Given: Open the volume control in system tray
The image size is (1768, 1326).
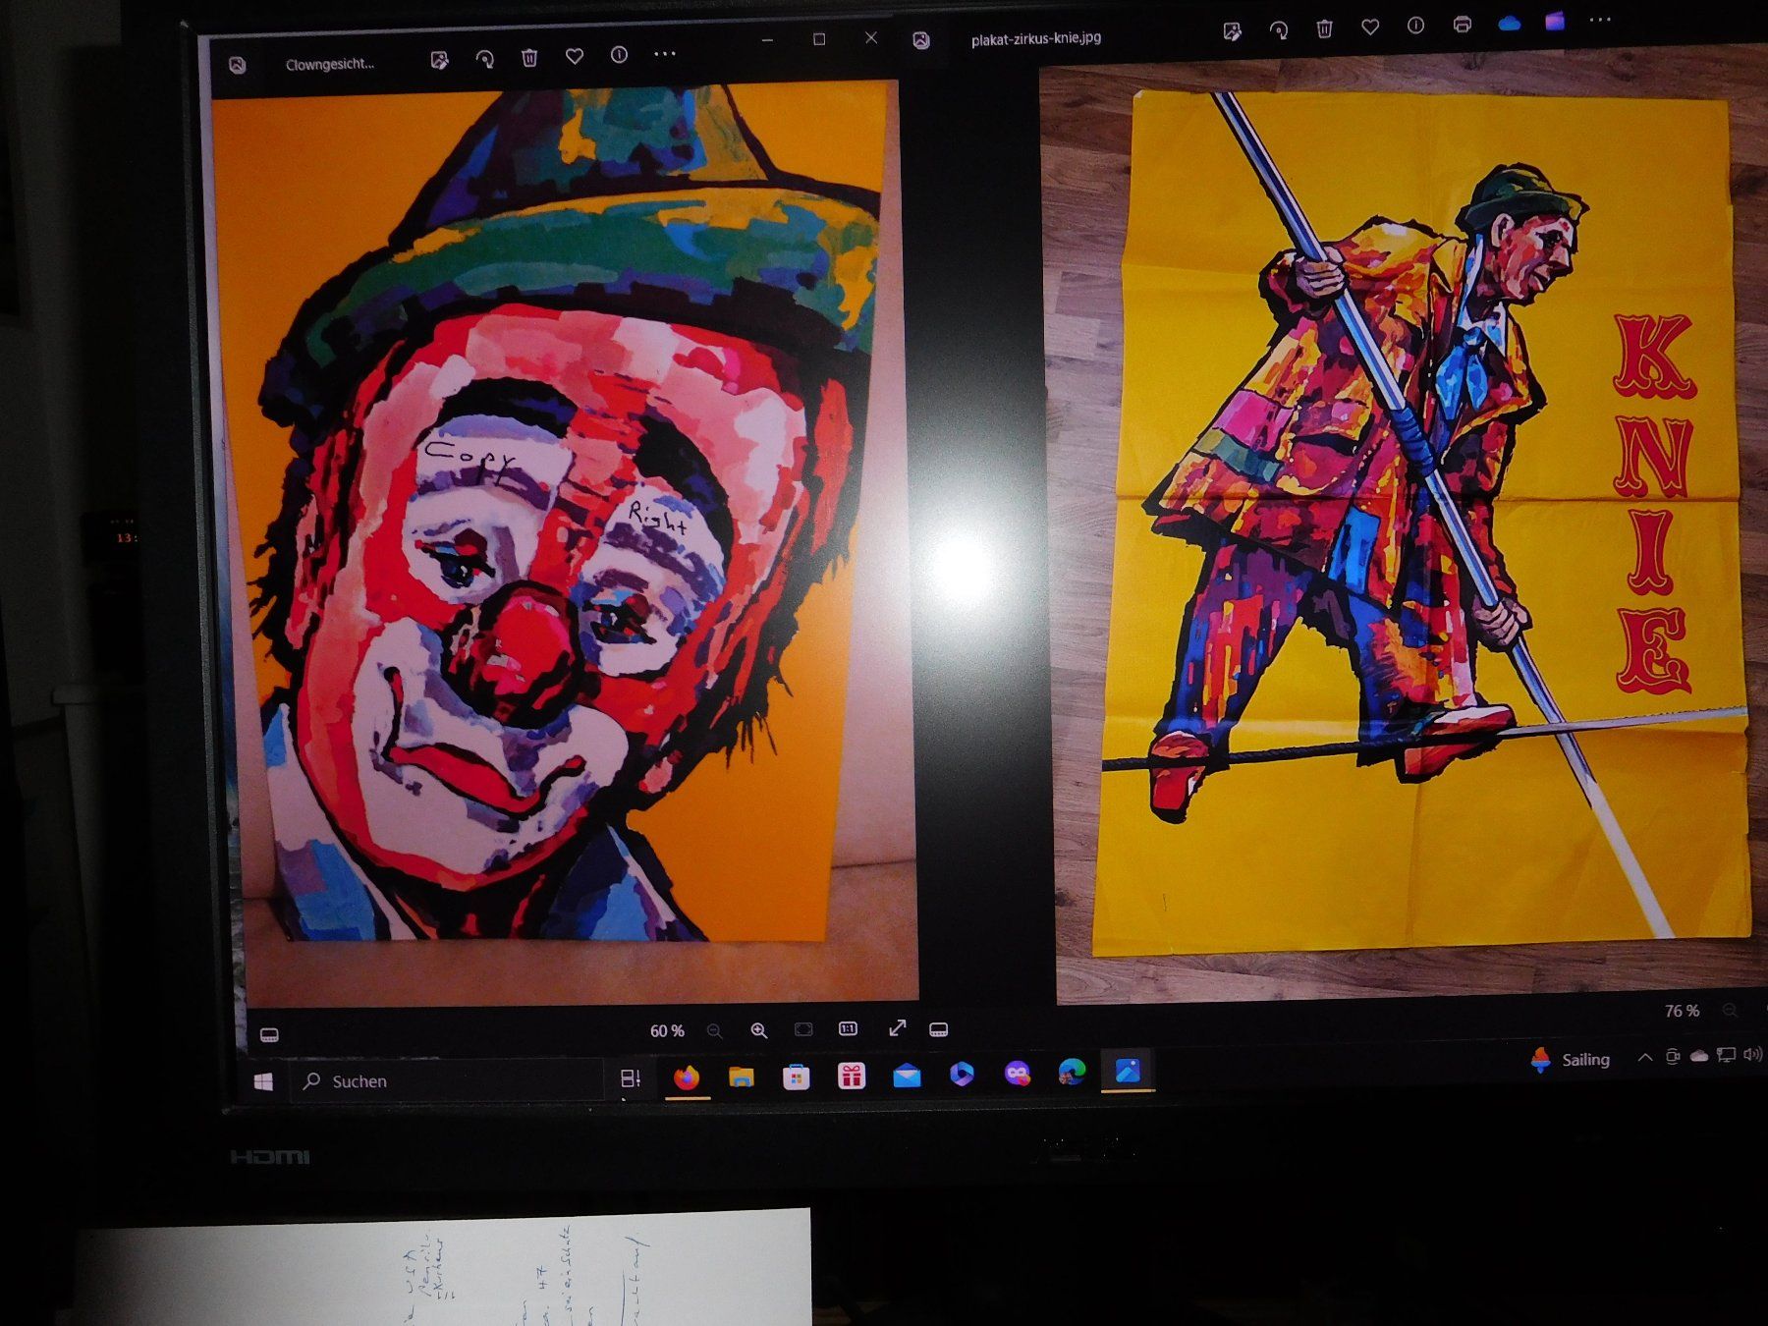Looking at the screenshot, I should coord(1752,1055).
